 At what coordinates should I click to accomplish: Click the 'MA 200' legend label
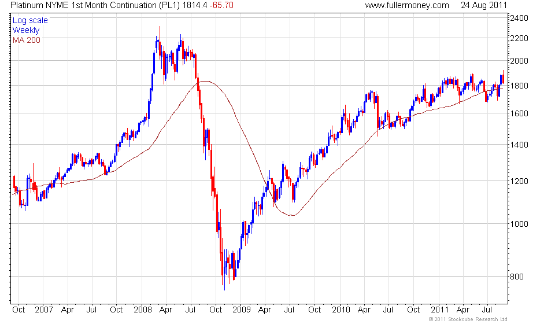27,40
